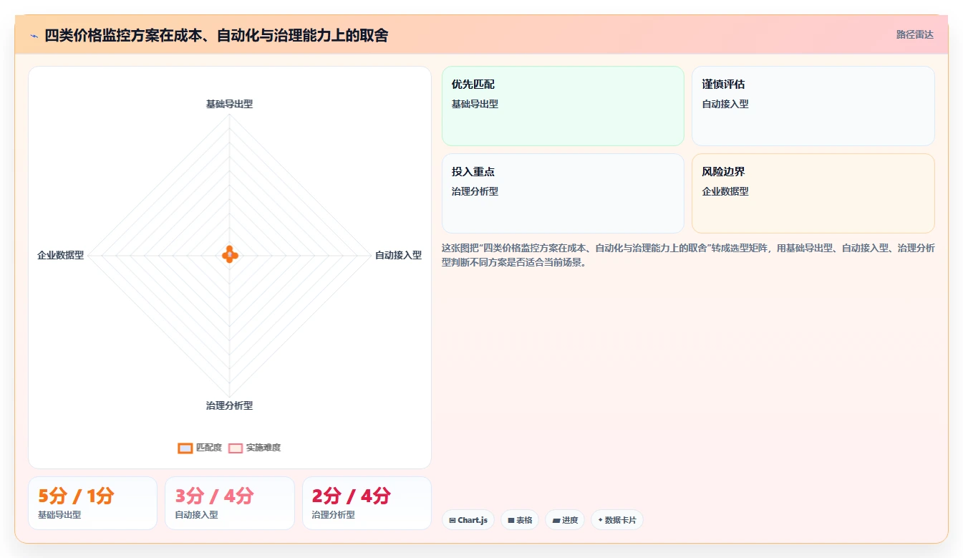The image size is (963, 558).
Task: Select the 基础导出型 radar axis label
Action: coord(229,104)
